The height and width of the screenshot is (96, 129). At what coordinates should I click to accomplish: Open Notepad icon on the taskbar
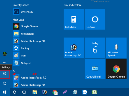click(x=75, y=92)
